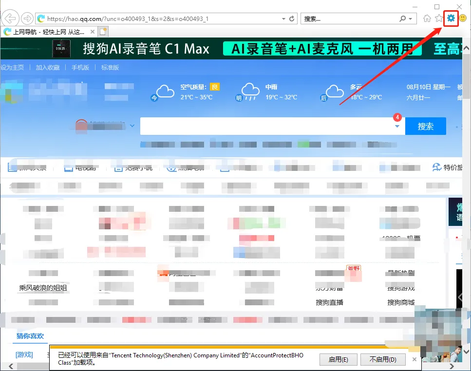The image size is (471, 371).
Task: Click the vertical scrollbar down arrow
Action: 466,352
